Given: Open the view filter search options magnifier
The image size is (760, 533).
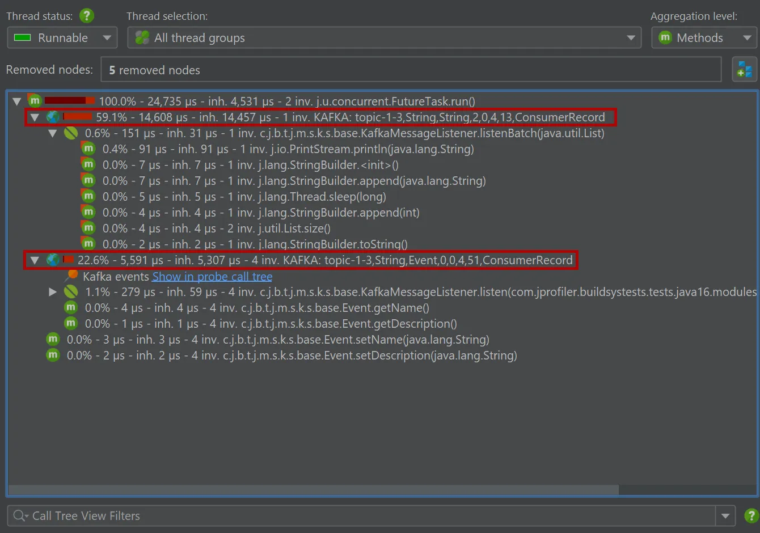Looking at the screenshot, I should tap(20, 516).
